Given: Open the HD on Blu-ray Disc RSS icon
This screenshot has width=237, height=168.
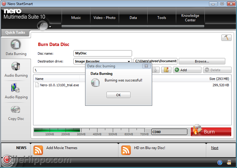Looking at the screenshot, I should 126,150.
